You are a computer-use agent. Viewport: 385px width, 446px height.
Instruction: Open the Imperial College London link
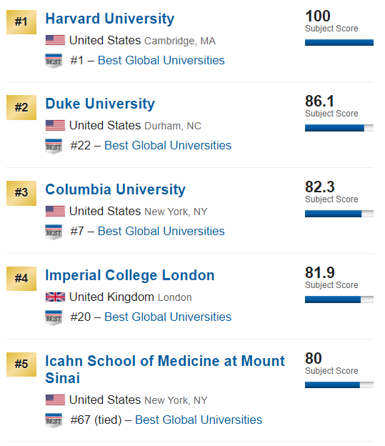click(x=130, y=275)
